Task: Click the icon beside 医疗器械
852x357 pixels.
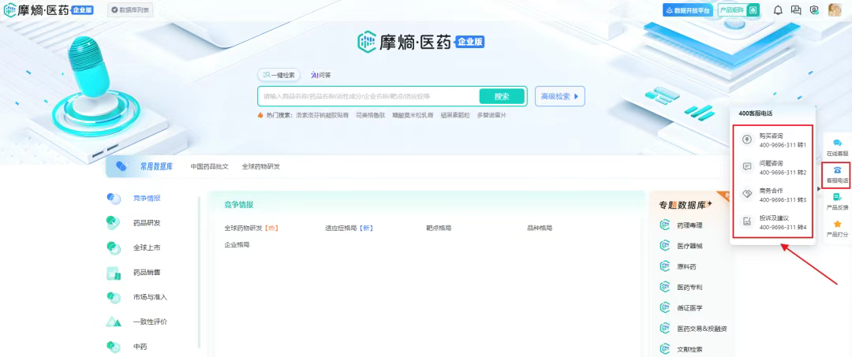Action: tap(664, 246)
